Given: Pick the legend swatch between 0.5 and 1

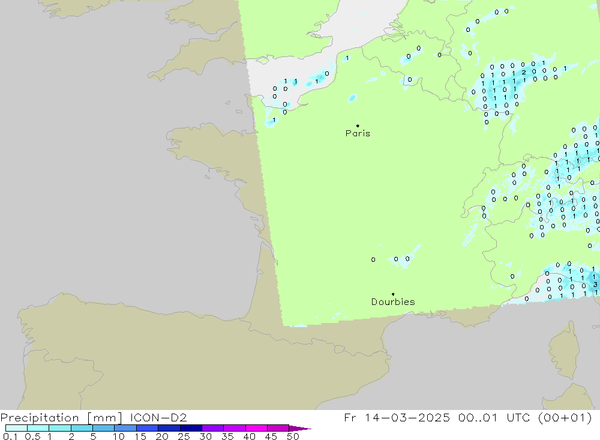Looking at the screenshot, I should pyautogui.click(x=38, y=428).
